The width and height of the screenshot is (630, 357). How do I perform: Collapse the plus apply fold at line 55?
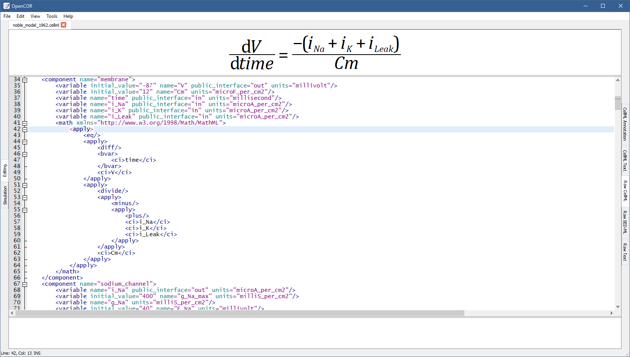click(25, 210)
